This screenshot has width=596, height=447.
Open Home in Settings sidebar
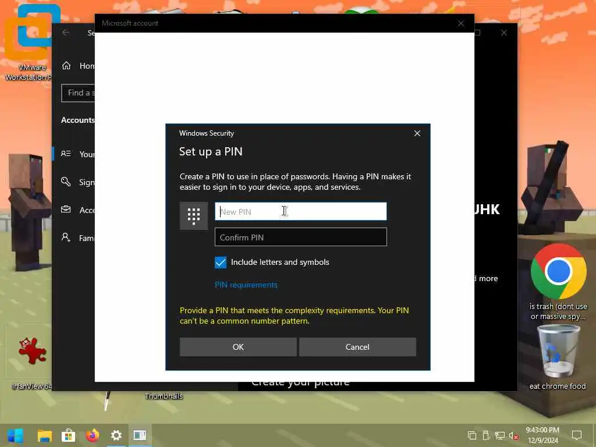point(78,66)
